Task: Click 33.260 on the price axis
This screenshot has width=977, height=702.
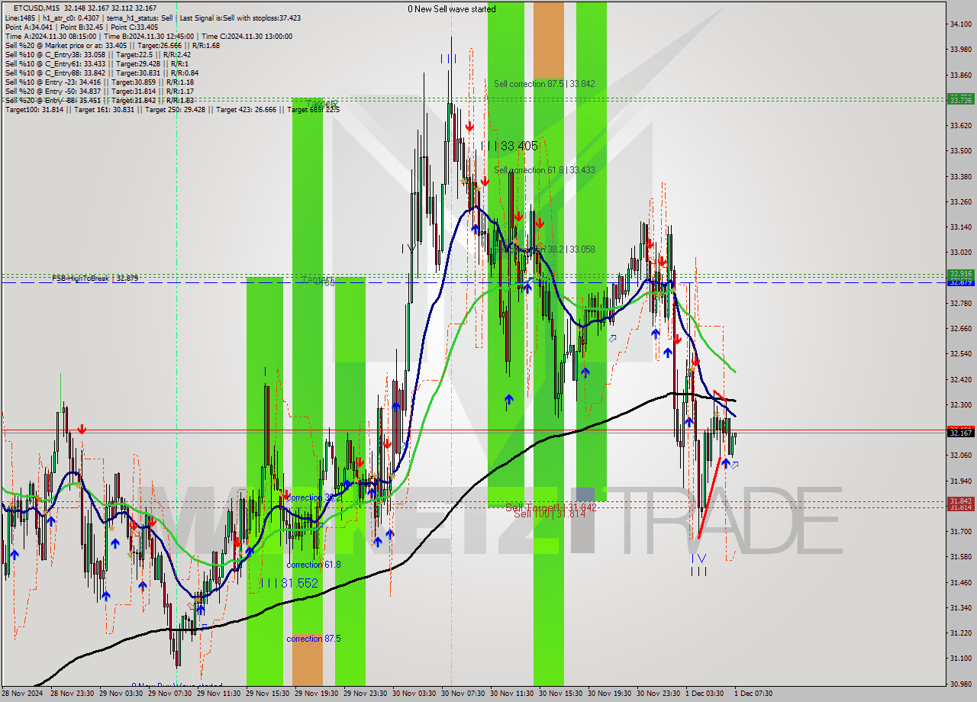Action: [x=960, y=201]
